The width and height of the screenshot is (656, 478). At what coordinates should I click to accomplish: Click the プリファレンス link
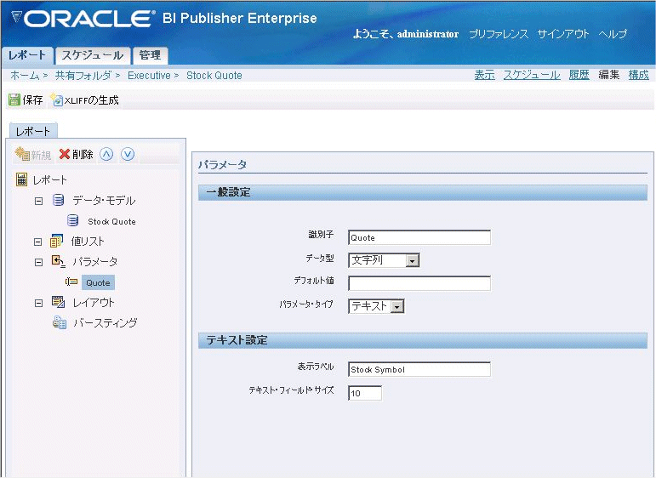(x=499, y=34)
